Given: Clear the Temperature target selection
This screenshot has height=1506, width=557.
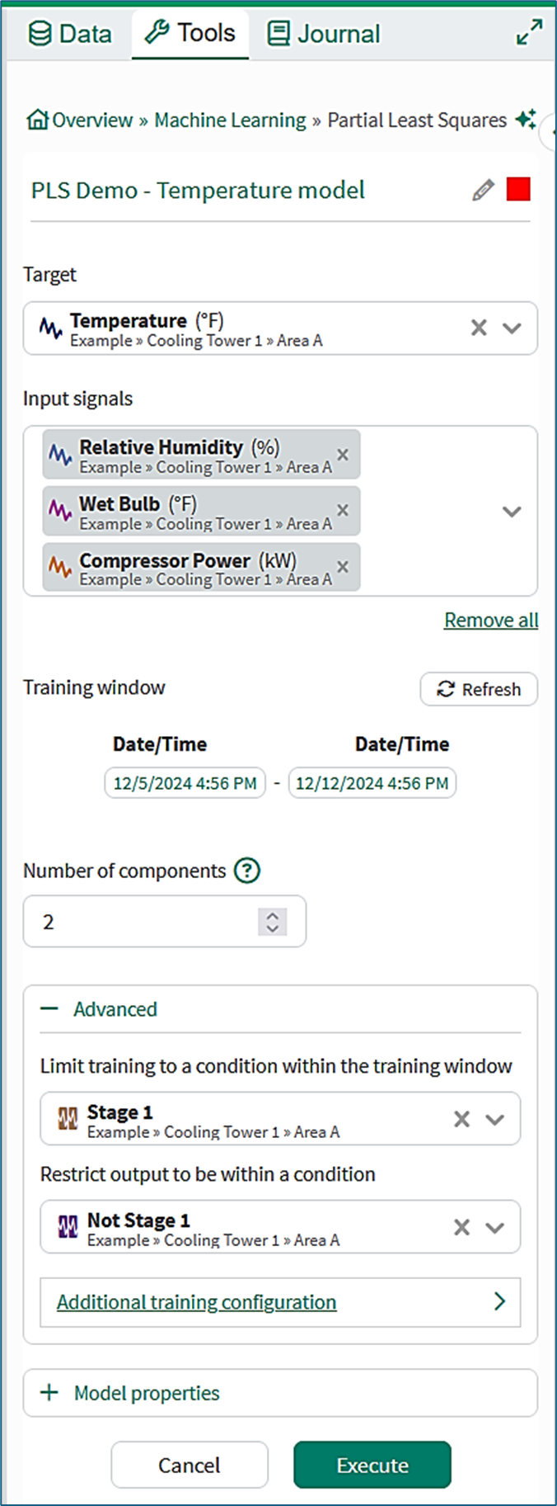Looking at the screenshot, I should 479,328.
